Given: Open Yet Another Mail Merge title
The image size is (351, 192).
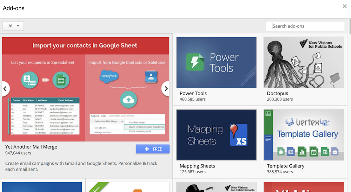Looking at the screenshot, I should [31, 147].
